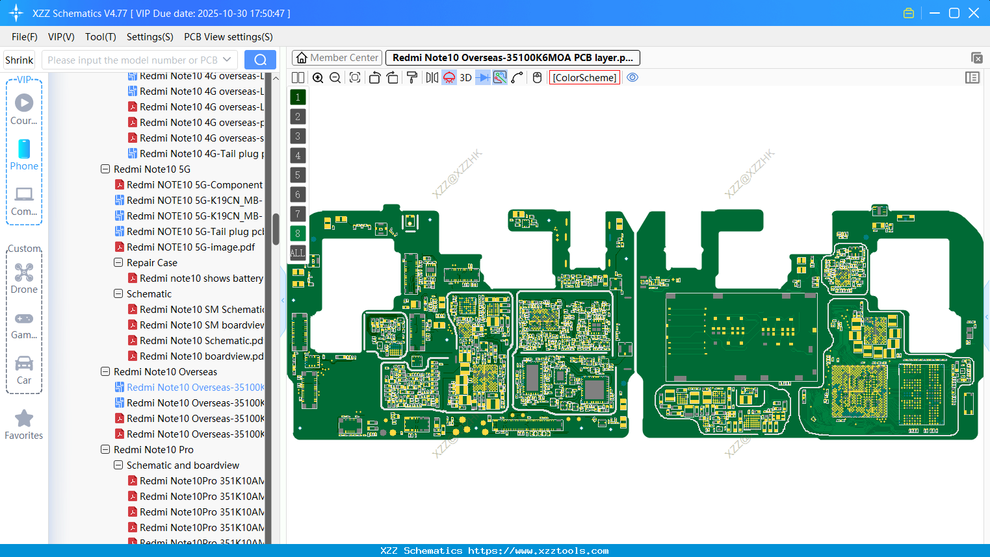Open the split dual-view icon
This screenshot has height=557, width=990.
(x=297, y=77)
